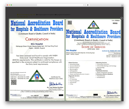Open the browser downloads icon
The width and height of the screenshot is (129, 109).
[88, 5]
